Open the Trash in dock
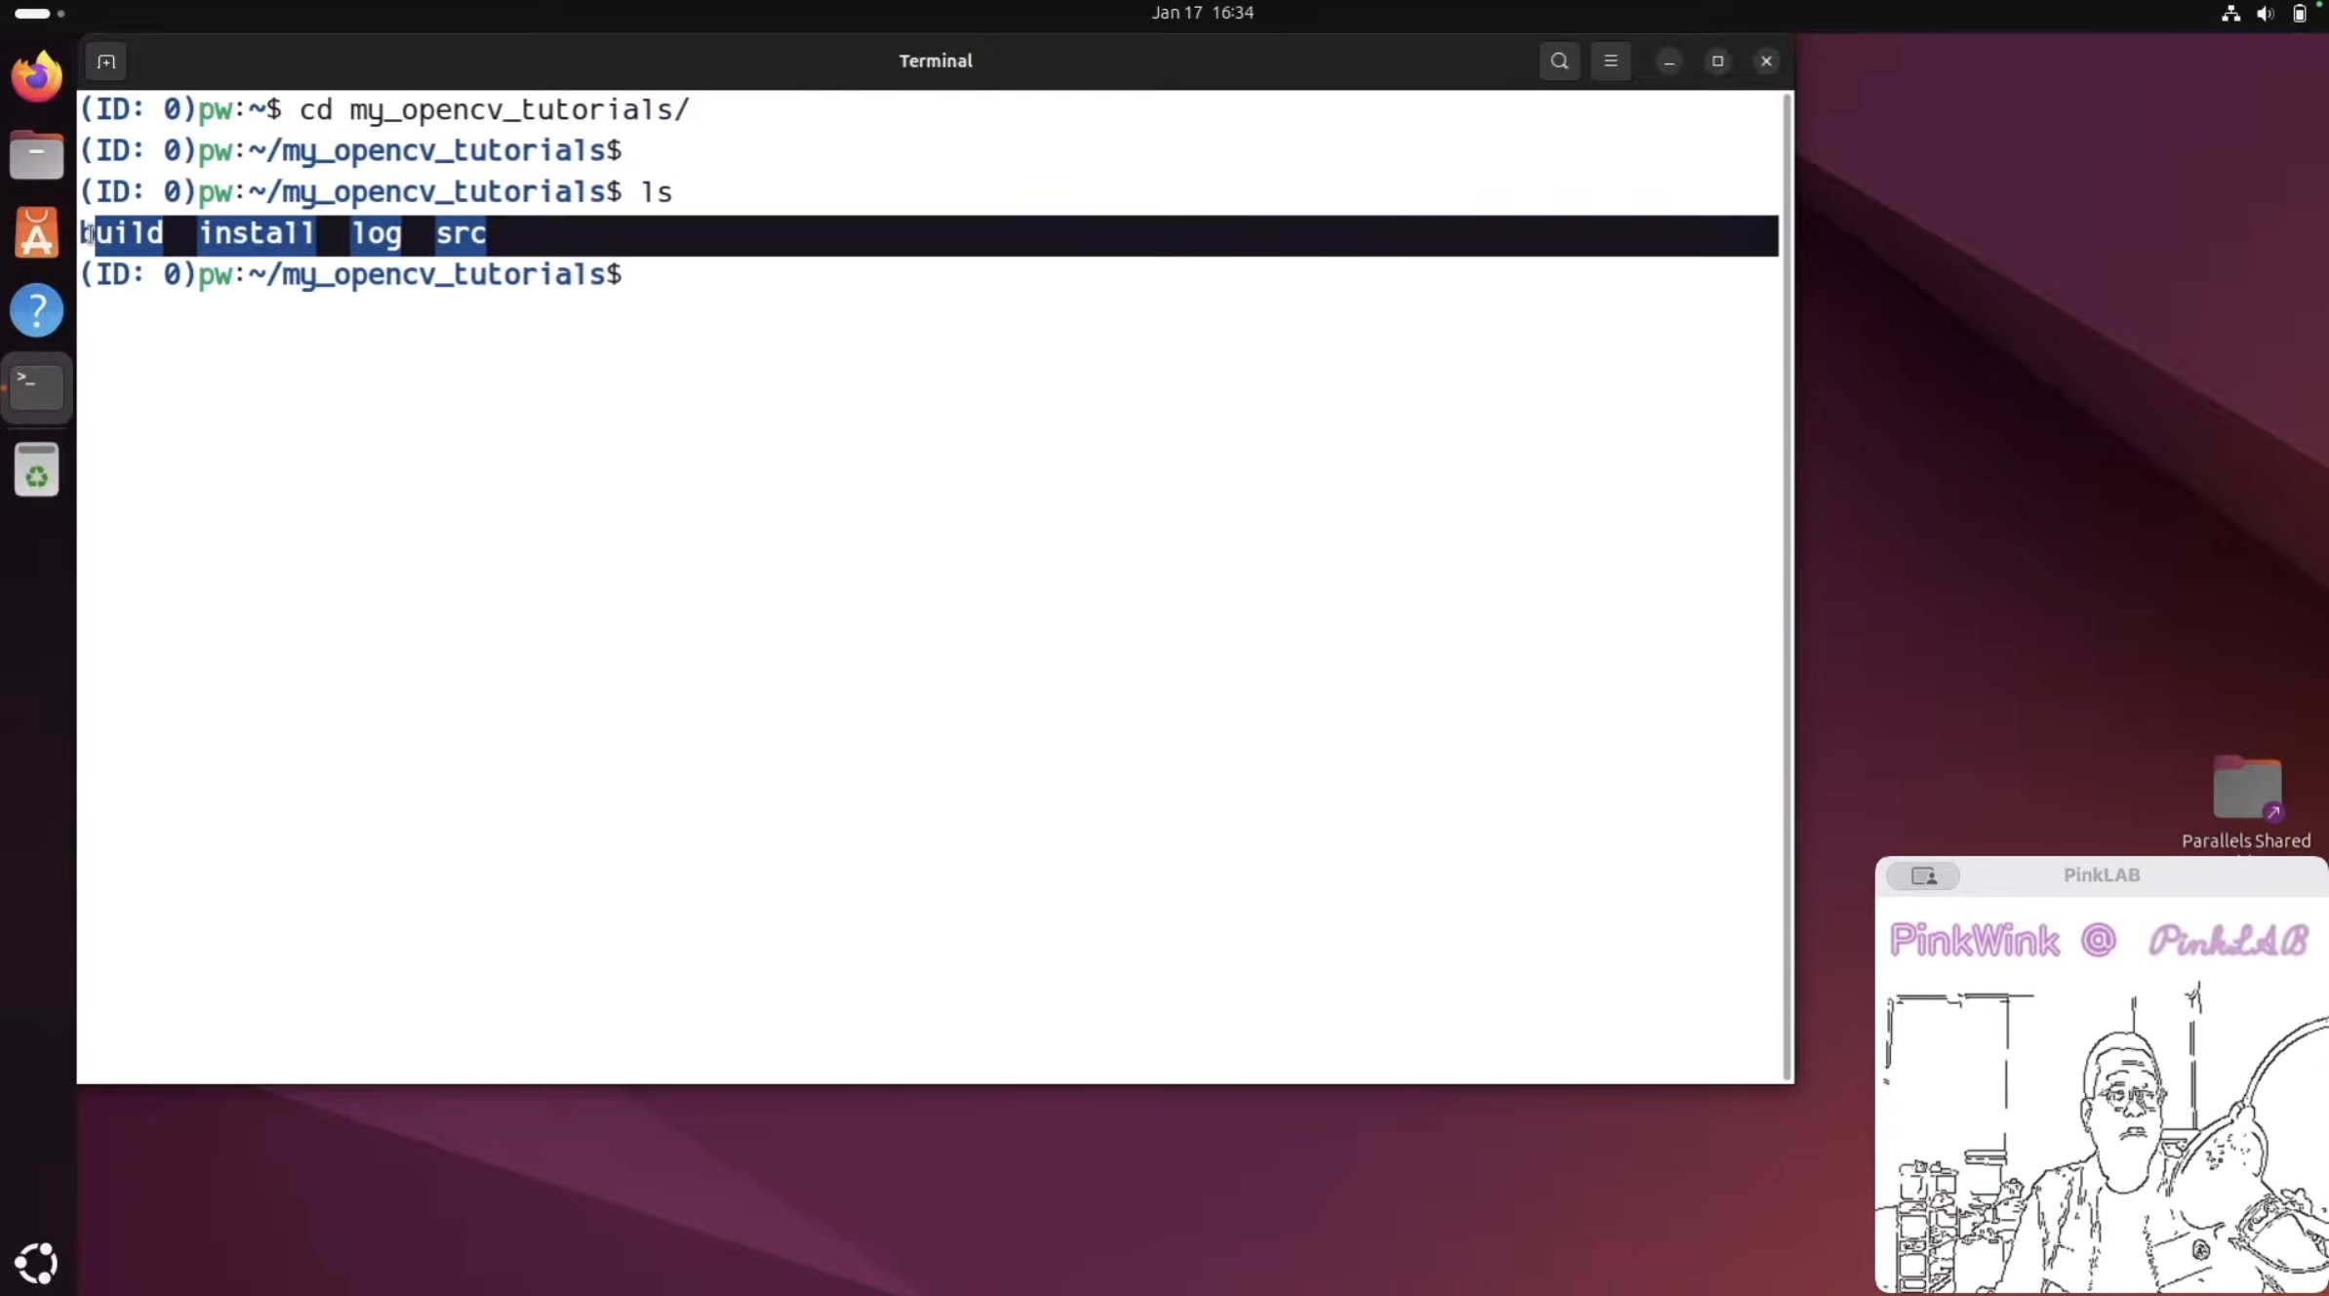 pos(37,470)
